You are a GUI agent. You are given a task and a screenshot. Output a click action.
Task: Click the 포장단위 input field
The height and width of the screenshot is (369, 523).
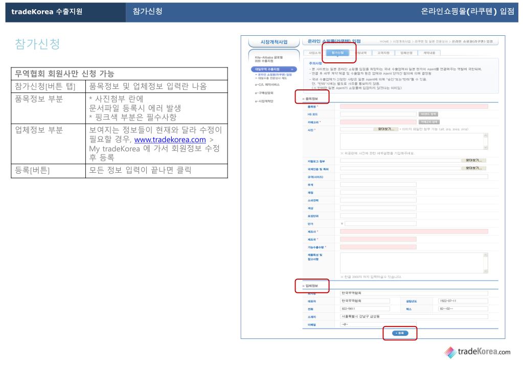tap(378, 216)
